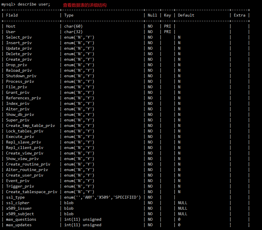Click the 'Lock_tables_priv' field name
The image size is (262, 230).
coord(25,131)
